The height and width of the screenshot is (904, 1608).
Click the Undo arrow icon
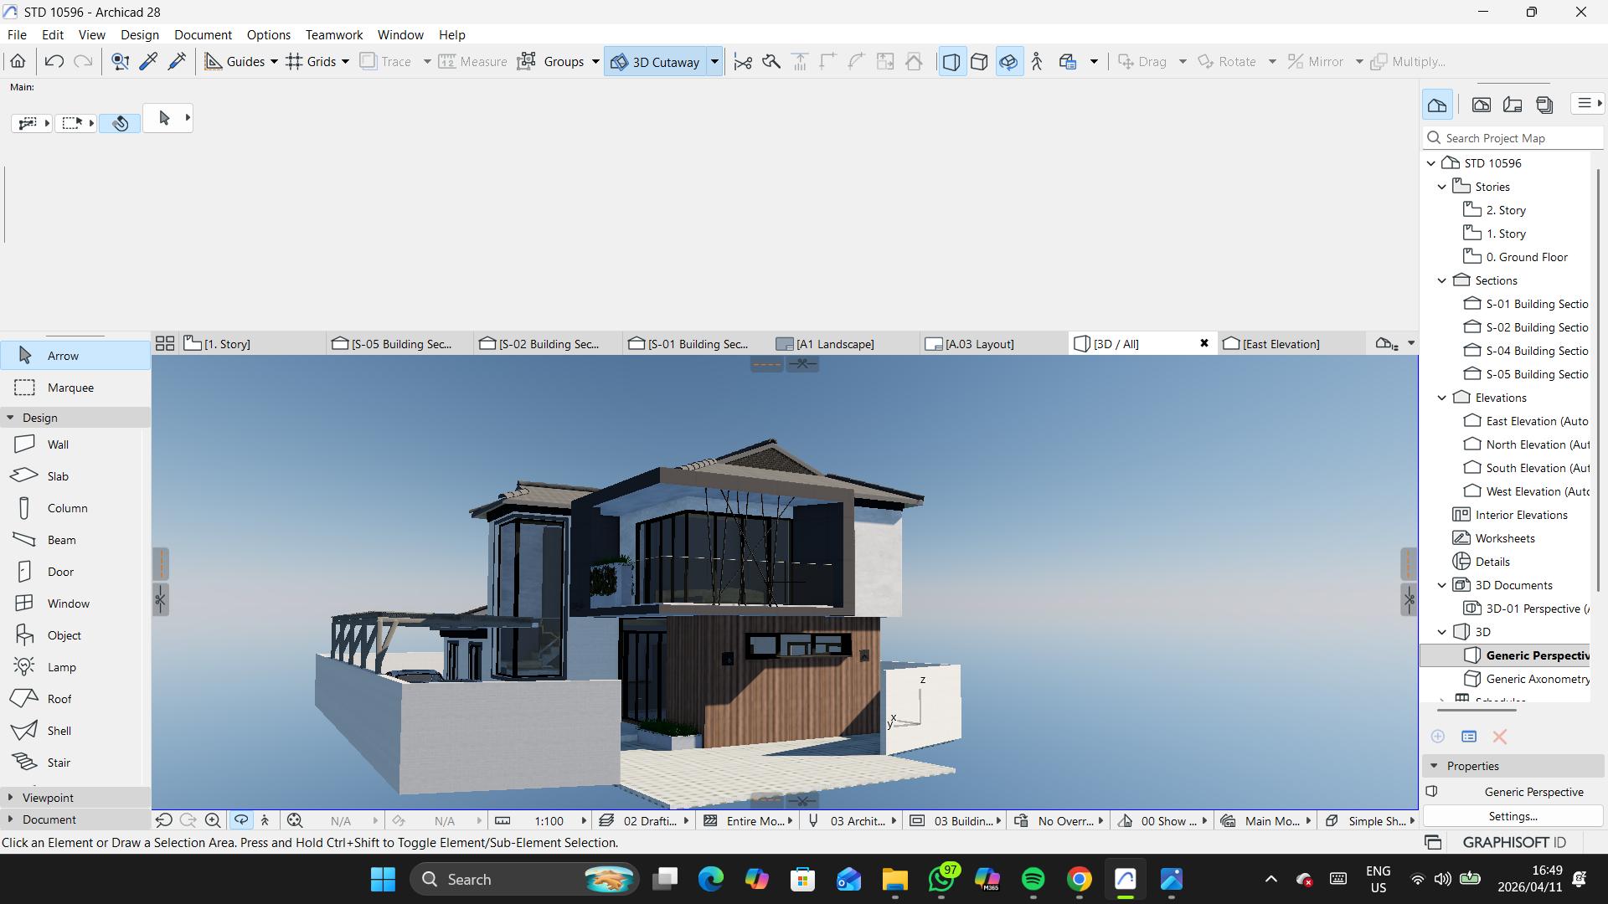click(x=54, y=61)
